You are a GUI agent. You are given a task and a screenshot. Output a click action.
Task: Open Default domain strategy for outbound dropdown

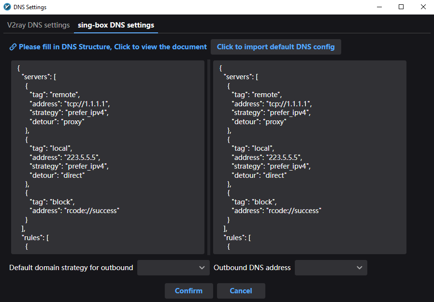(x=174, y=268)
